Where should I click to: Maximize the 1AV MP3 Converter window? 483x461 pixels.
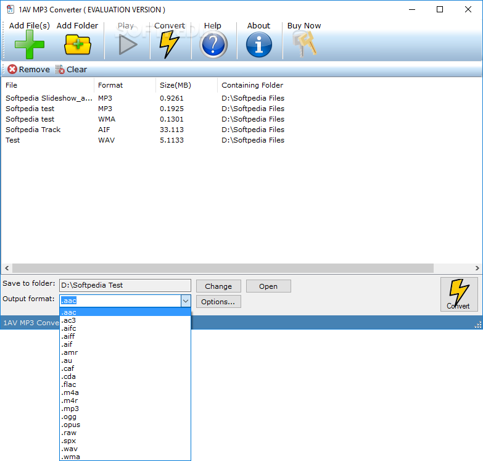(x=440, y=9)
